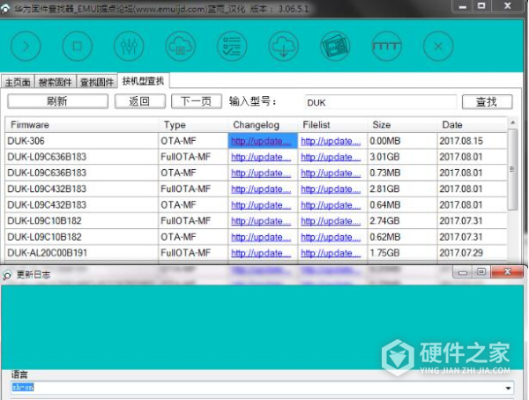Click the OTA-MF type cell for DUK-306
529x400 pixels.
click(193, 141)
